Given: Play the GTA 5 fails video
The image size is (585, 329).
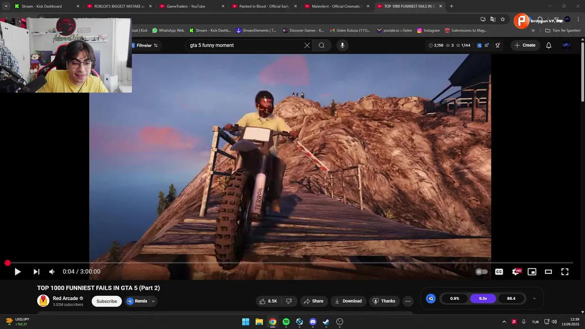Looking at the screenshot, I should [x=17, y=272].
